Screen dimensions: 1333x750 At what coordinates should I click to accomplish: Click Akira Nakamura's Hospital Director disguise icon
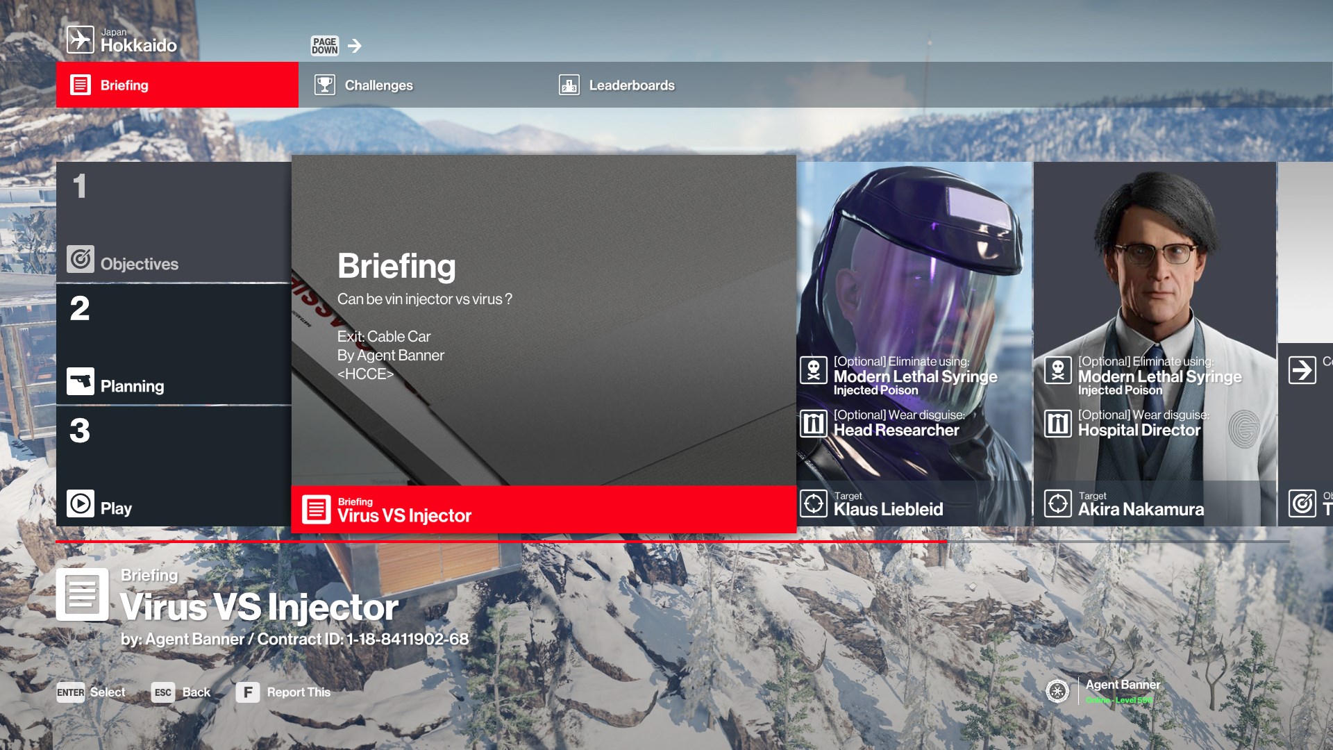1058,423
